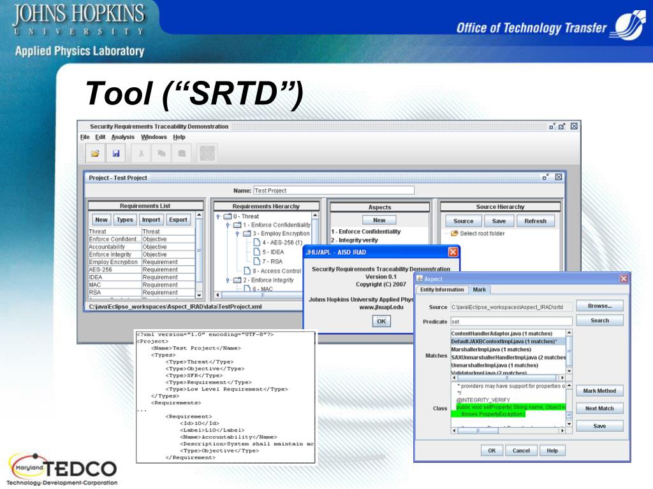The height and width of the screenshot is (489, 653).
Task: Select aspect 2 - Integrity verify
Action: pos(355,240)
